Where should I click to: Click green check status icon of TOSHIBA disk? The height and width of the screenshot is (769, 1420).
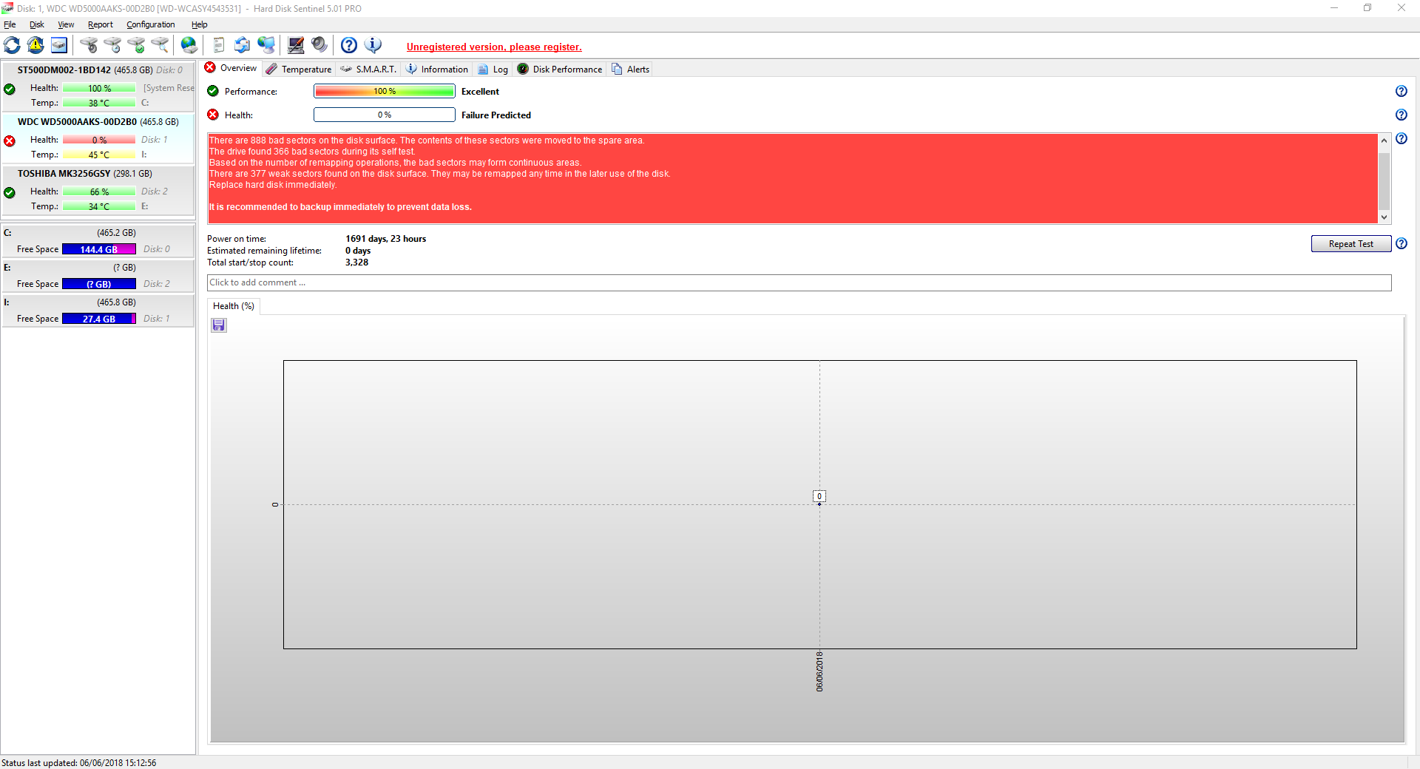[10, 193]
